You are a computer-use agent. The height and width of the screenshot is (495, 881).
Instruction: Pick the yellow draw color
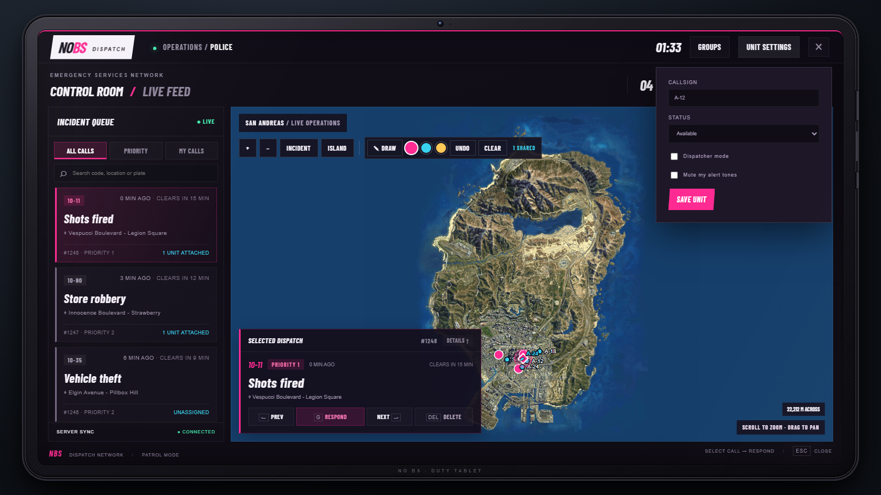pyautogui.click(x=441, y=148)
